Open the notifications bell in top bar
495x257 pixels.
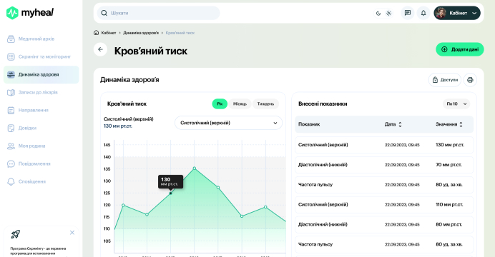tap(423, 14)
